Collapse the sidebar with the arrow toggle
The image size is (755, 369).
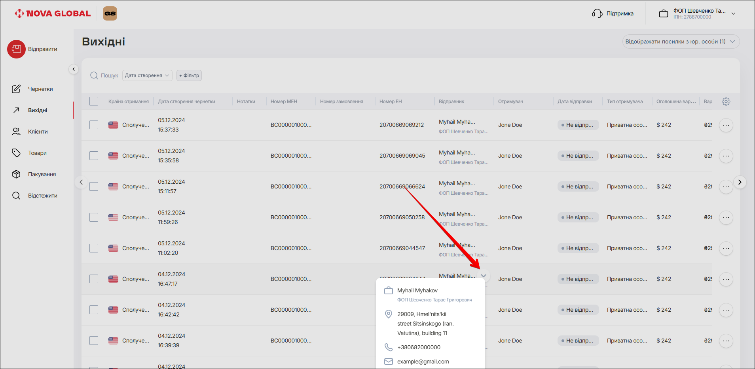click(74, 69)
